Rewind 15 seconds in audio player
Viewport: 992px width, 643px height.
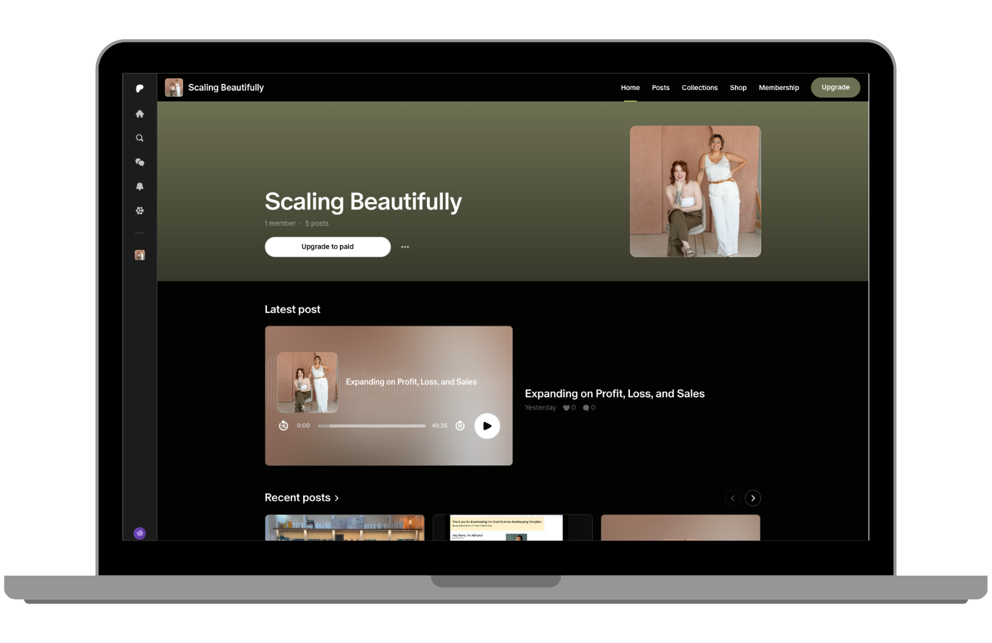click(x=283, y=426)
